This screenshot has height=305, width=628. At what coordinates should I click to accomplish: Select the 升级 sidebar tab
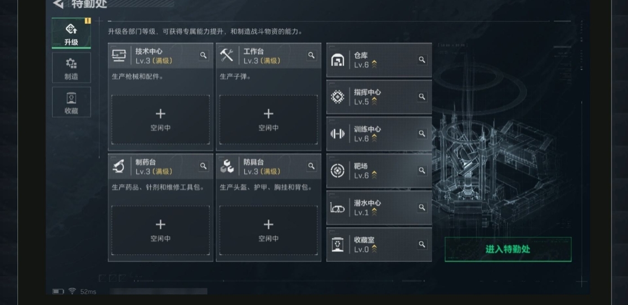pyautogui.click(x=71, y=34)
